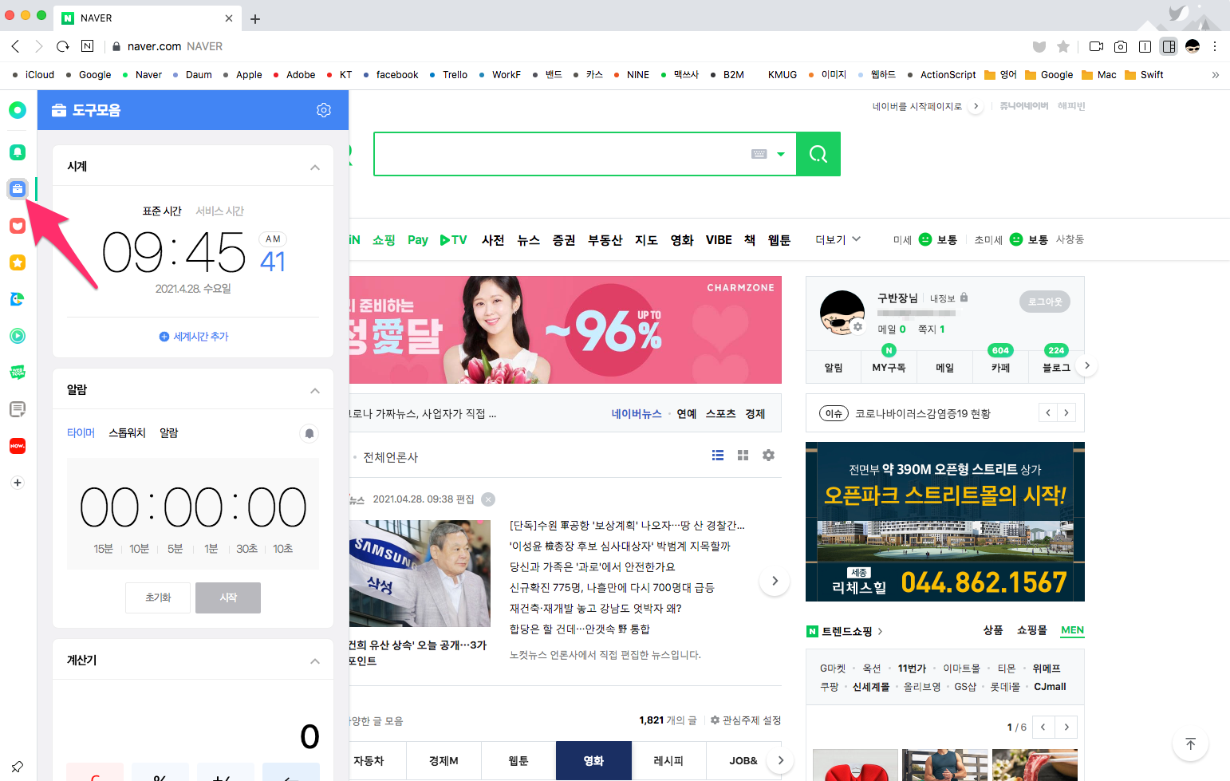
Task: Open the green Whale home sidebar icon
Action: (x=18, y=110)
